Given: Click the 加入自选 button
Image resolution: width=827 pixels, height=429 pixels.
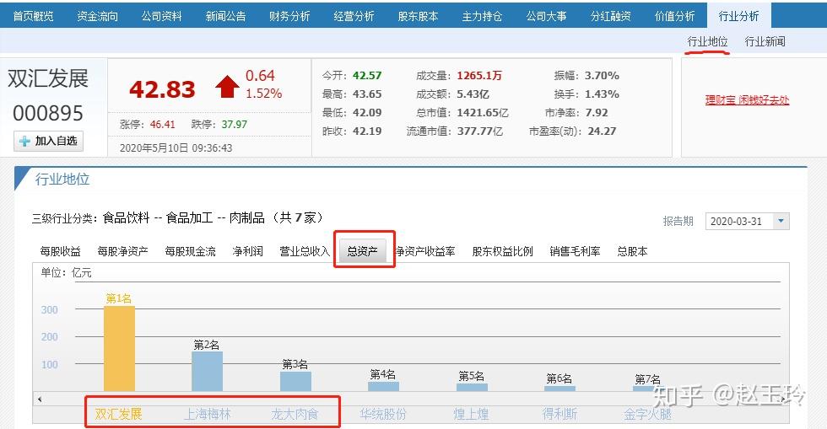Looking at the screenshot, I should pos(49,142).
